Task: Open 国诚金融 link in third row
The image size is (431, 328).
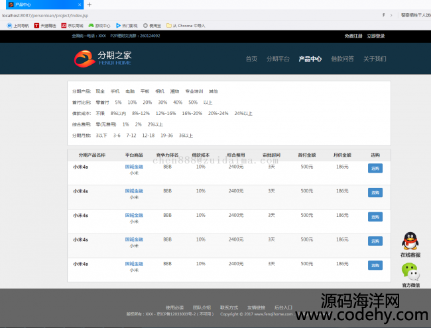Action: [x=134, y=215]
